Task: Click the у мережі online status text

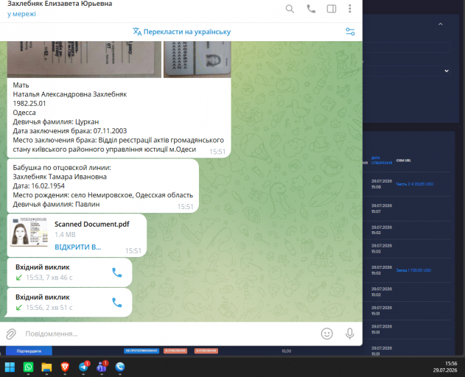Action: pos(21,14)
